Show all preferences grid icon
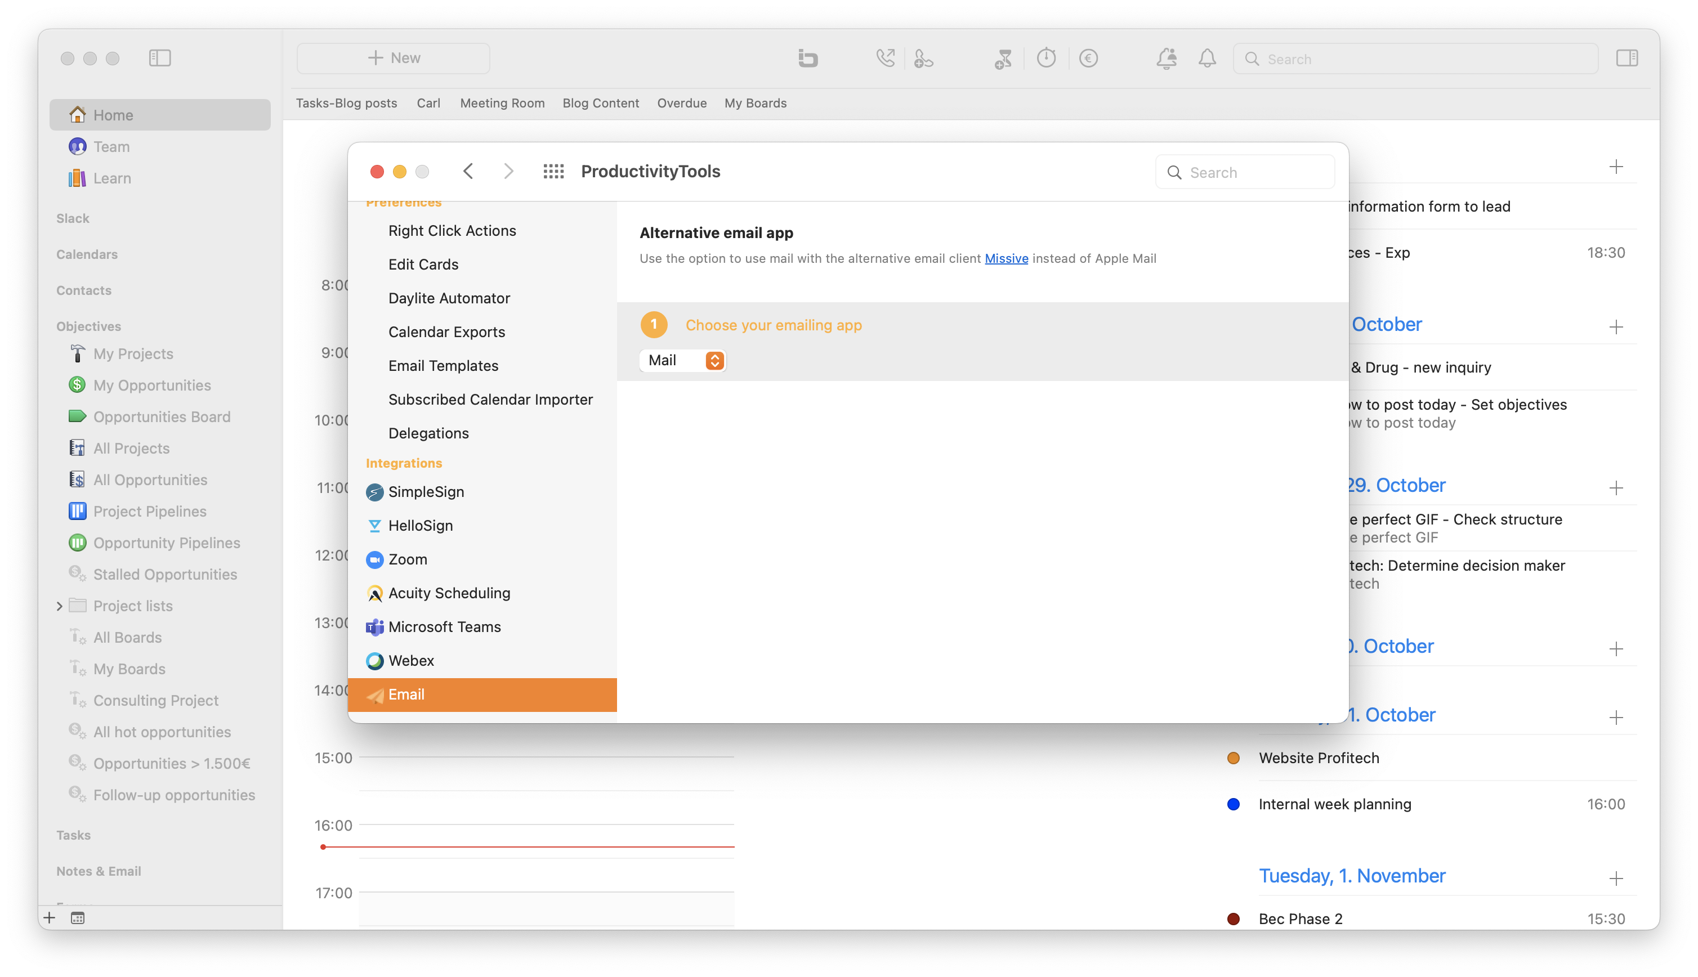The image size is (1698, 977). click(553, 172)
